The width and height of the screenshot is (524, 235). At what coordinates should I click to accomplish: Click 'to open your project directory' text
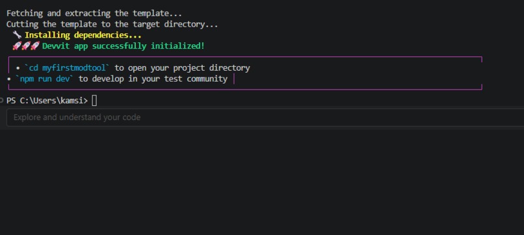182,68
